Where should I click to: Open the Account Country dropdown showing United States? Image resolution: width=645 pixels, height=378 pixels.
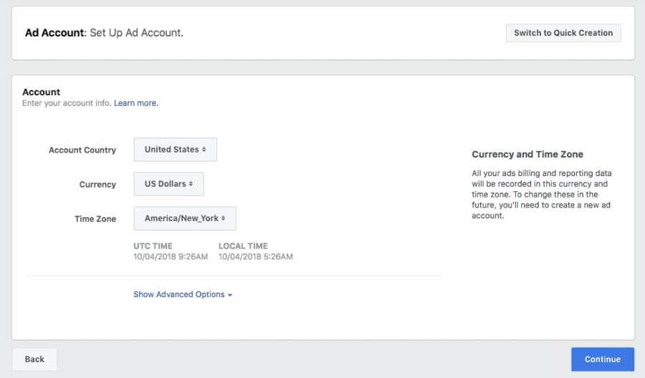[x=175, y=150]
